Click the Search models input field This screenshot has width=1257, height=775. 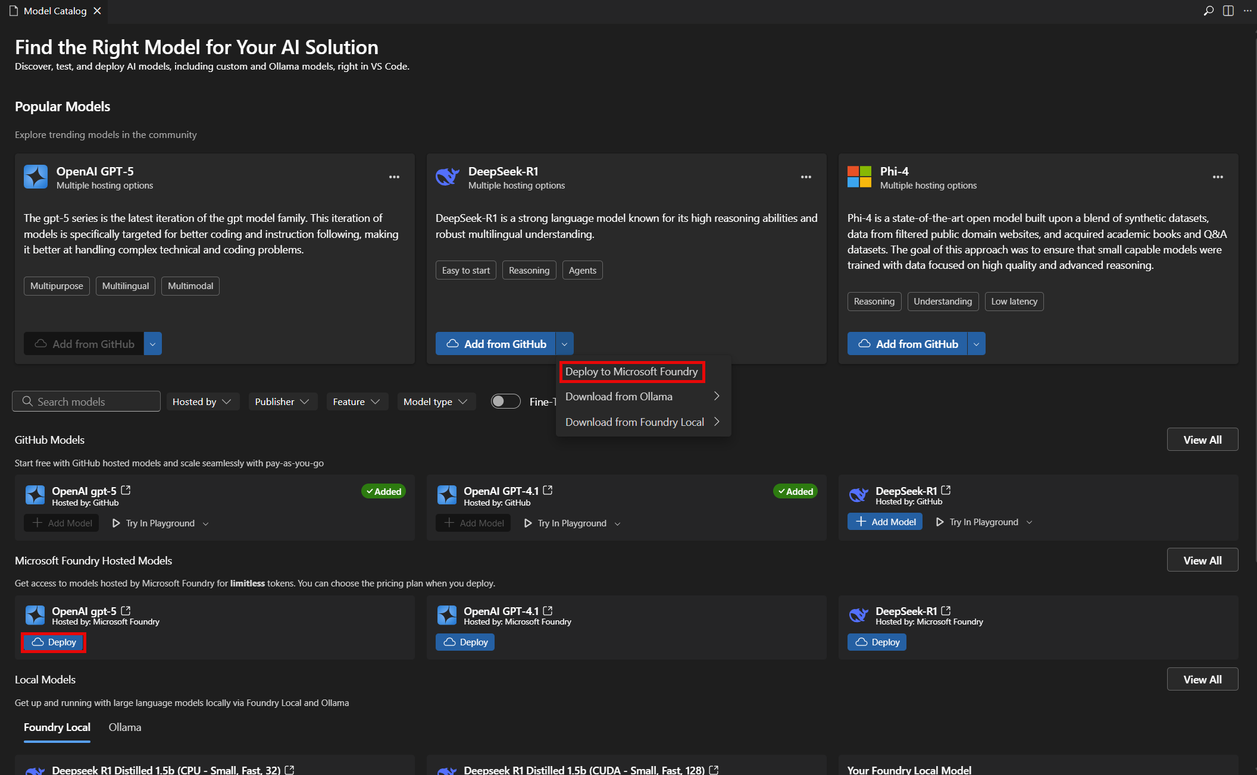click(x=86, y=401)
